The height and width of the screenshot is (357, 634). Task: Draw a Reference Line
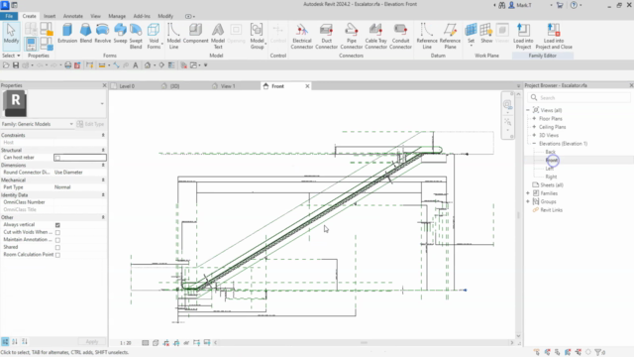tap(427, 37)
